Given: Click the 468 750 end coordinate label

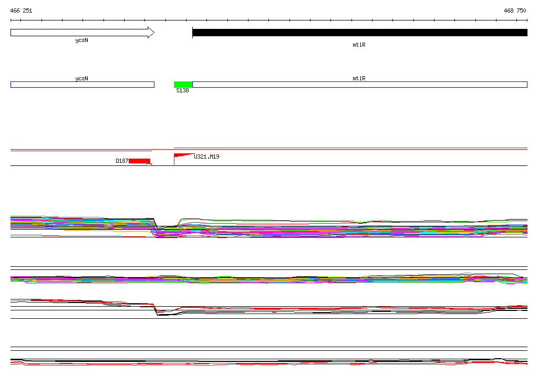Looking at the screenshot, I should tap(515, 11).
